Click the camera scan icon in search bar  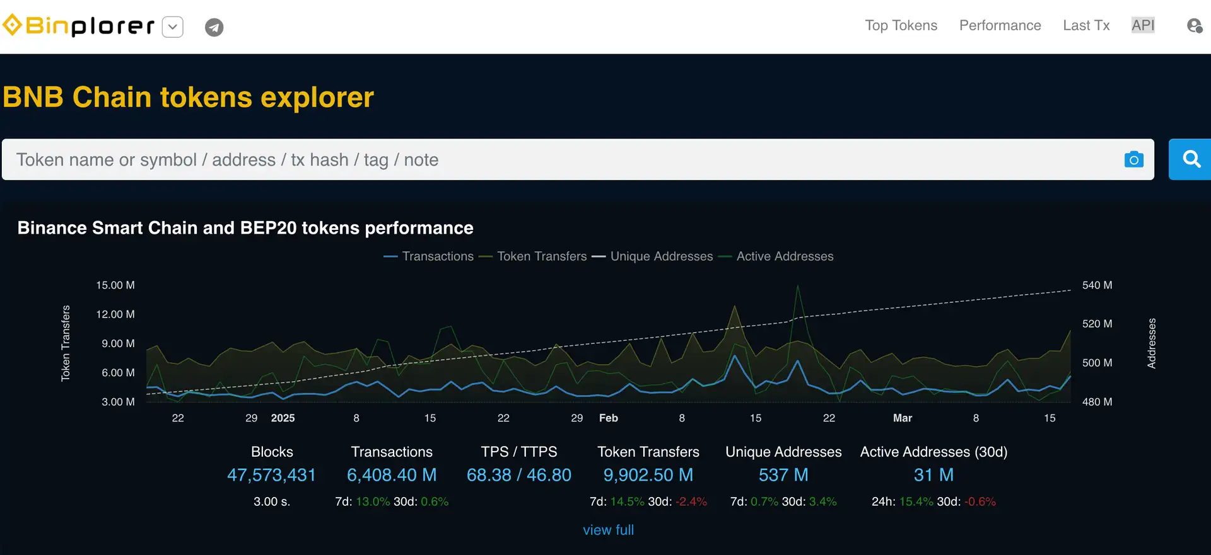tap(1133, 160)
